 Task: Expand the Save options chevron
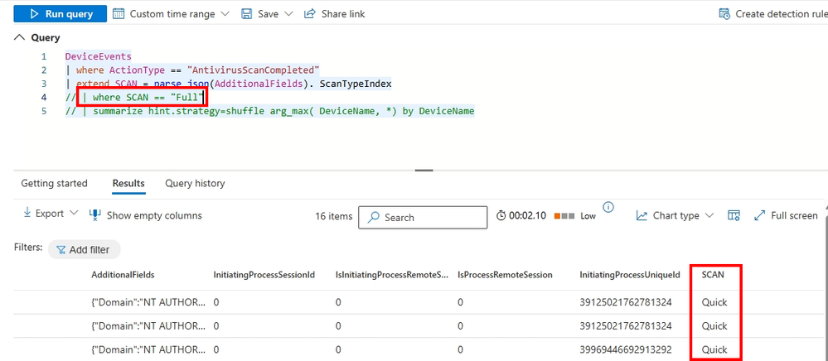point(288,14)
